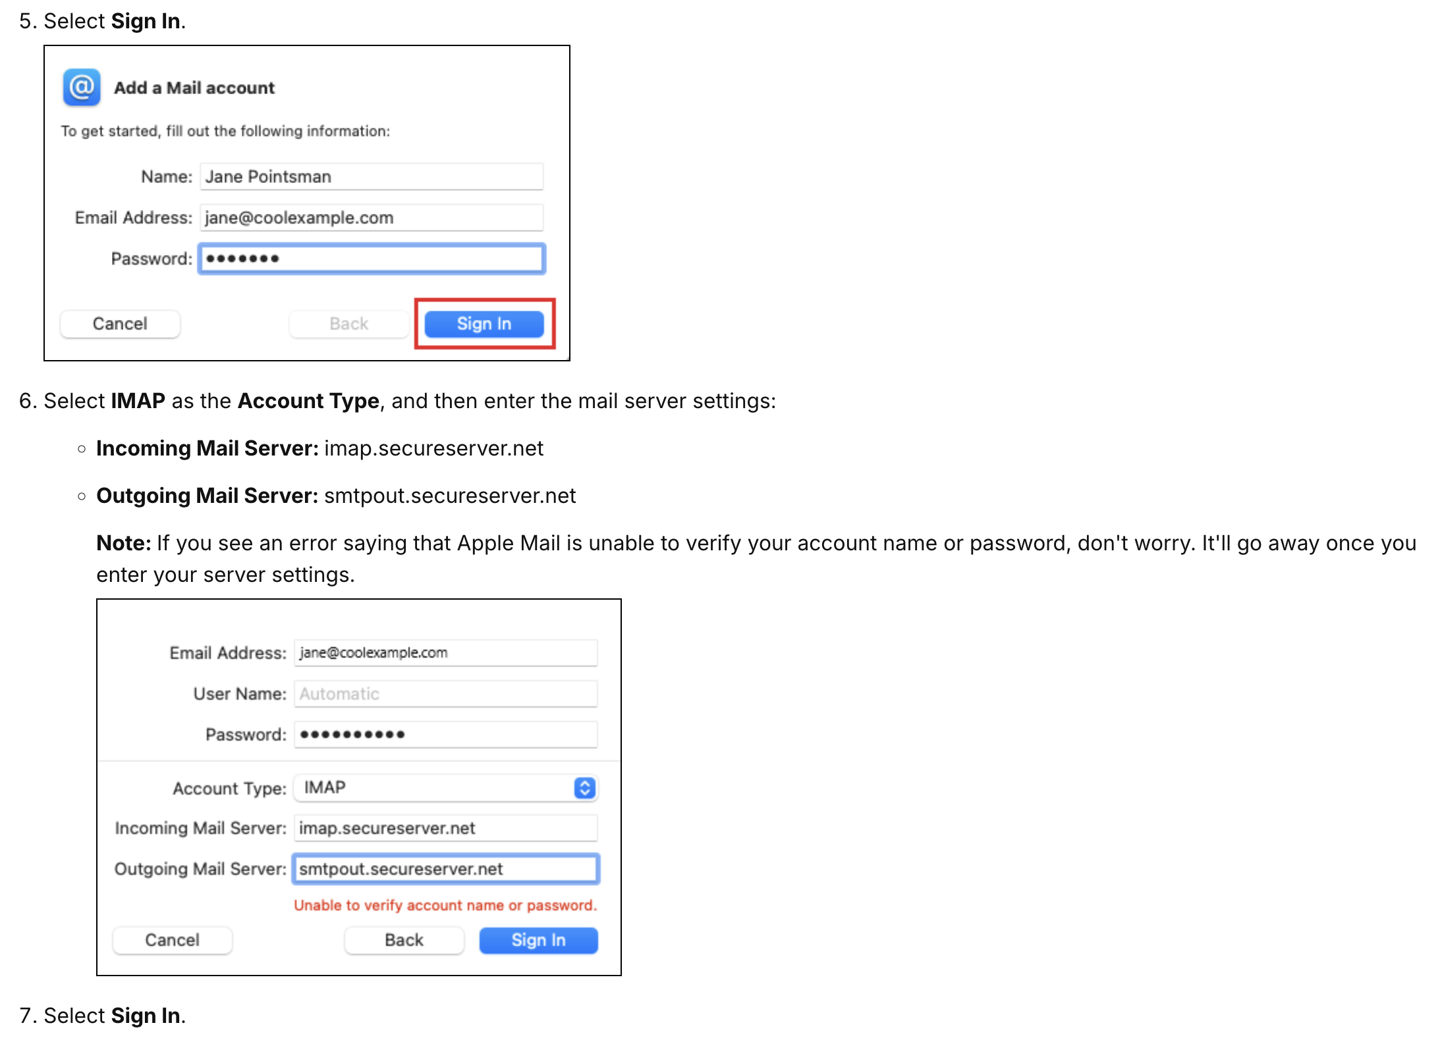Screen dimensions: 1440x1044
Task: Click Email Address field in server settings dialog
Action: (445, 652)
